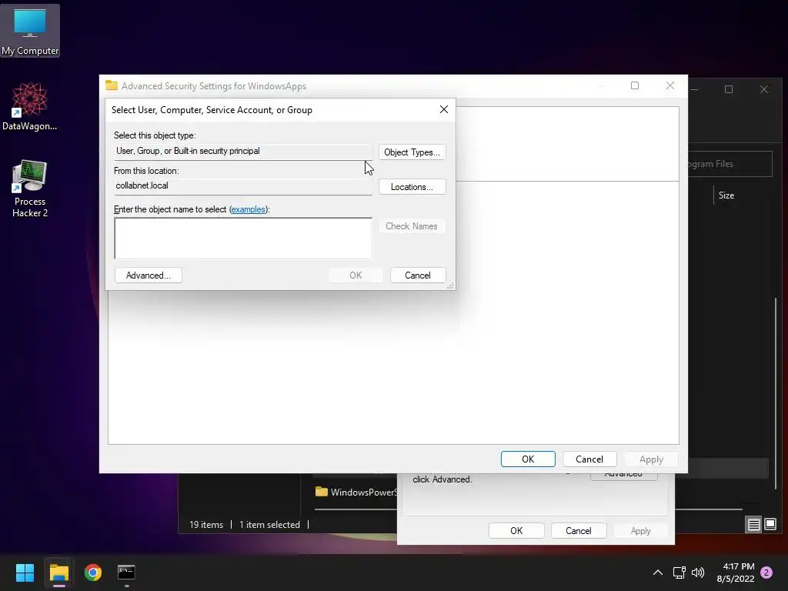788x591 pixels.
Task: Select the WindowsPowerShell folder in Explorer
Action: (x=356, y=492)
